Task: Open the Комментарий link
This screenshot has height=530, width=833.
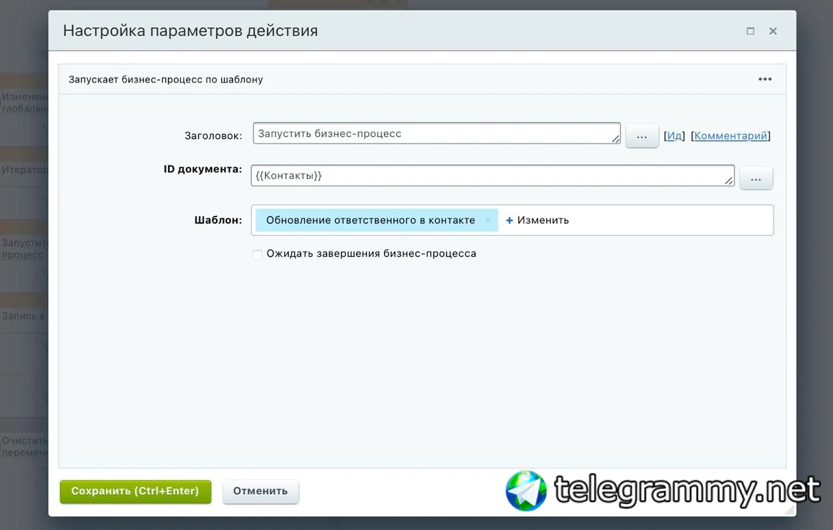Action: point(731,136)
